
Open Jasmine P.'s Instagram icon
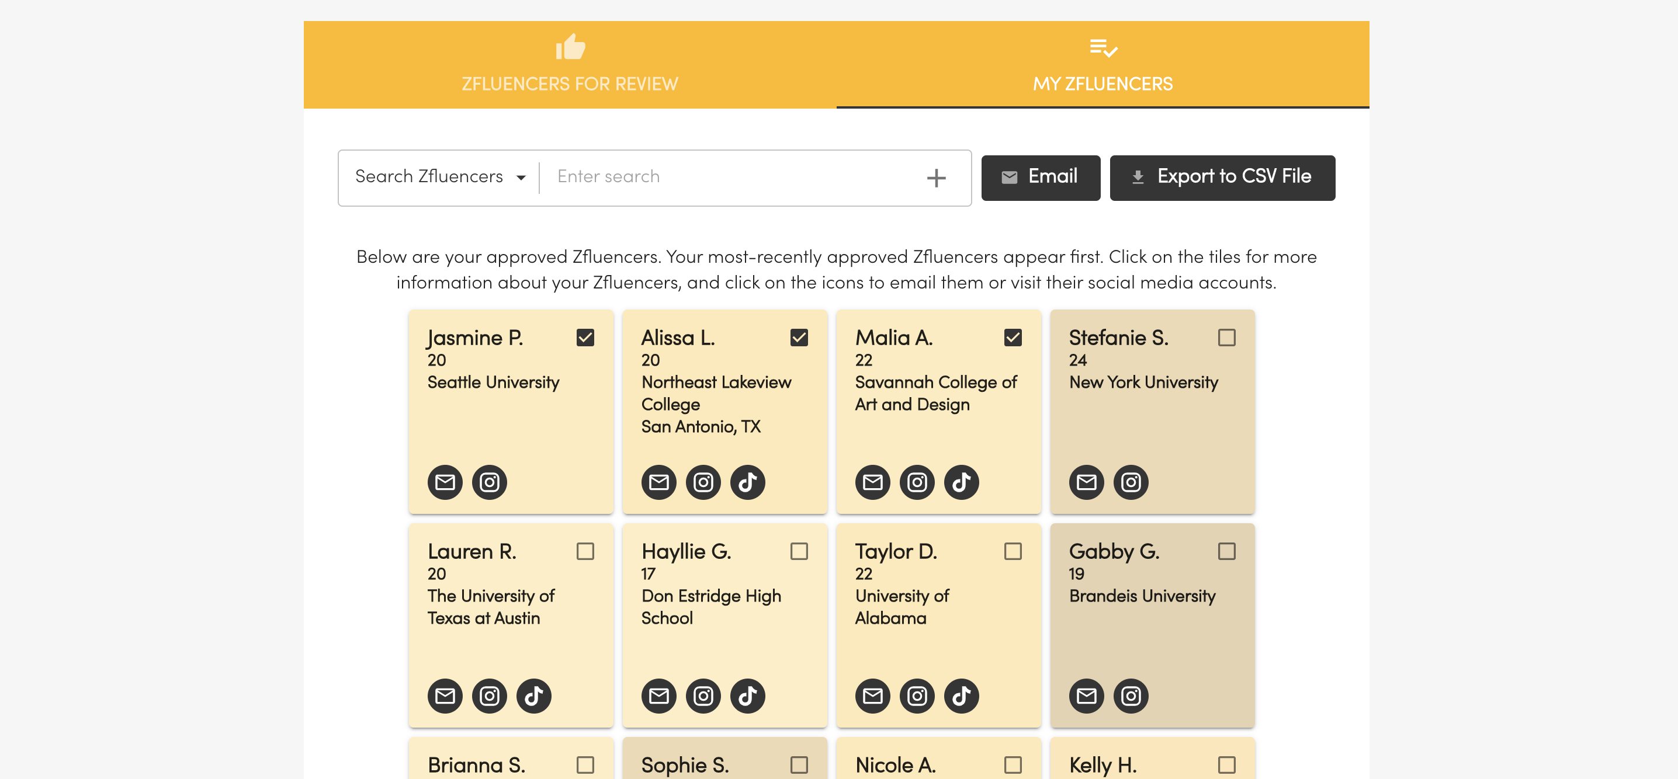coord(489,482)
